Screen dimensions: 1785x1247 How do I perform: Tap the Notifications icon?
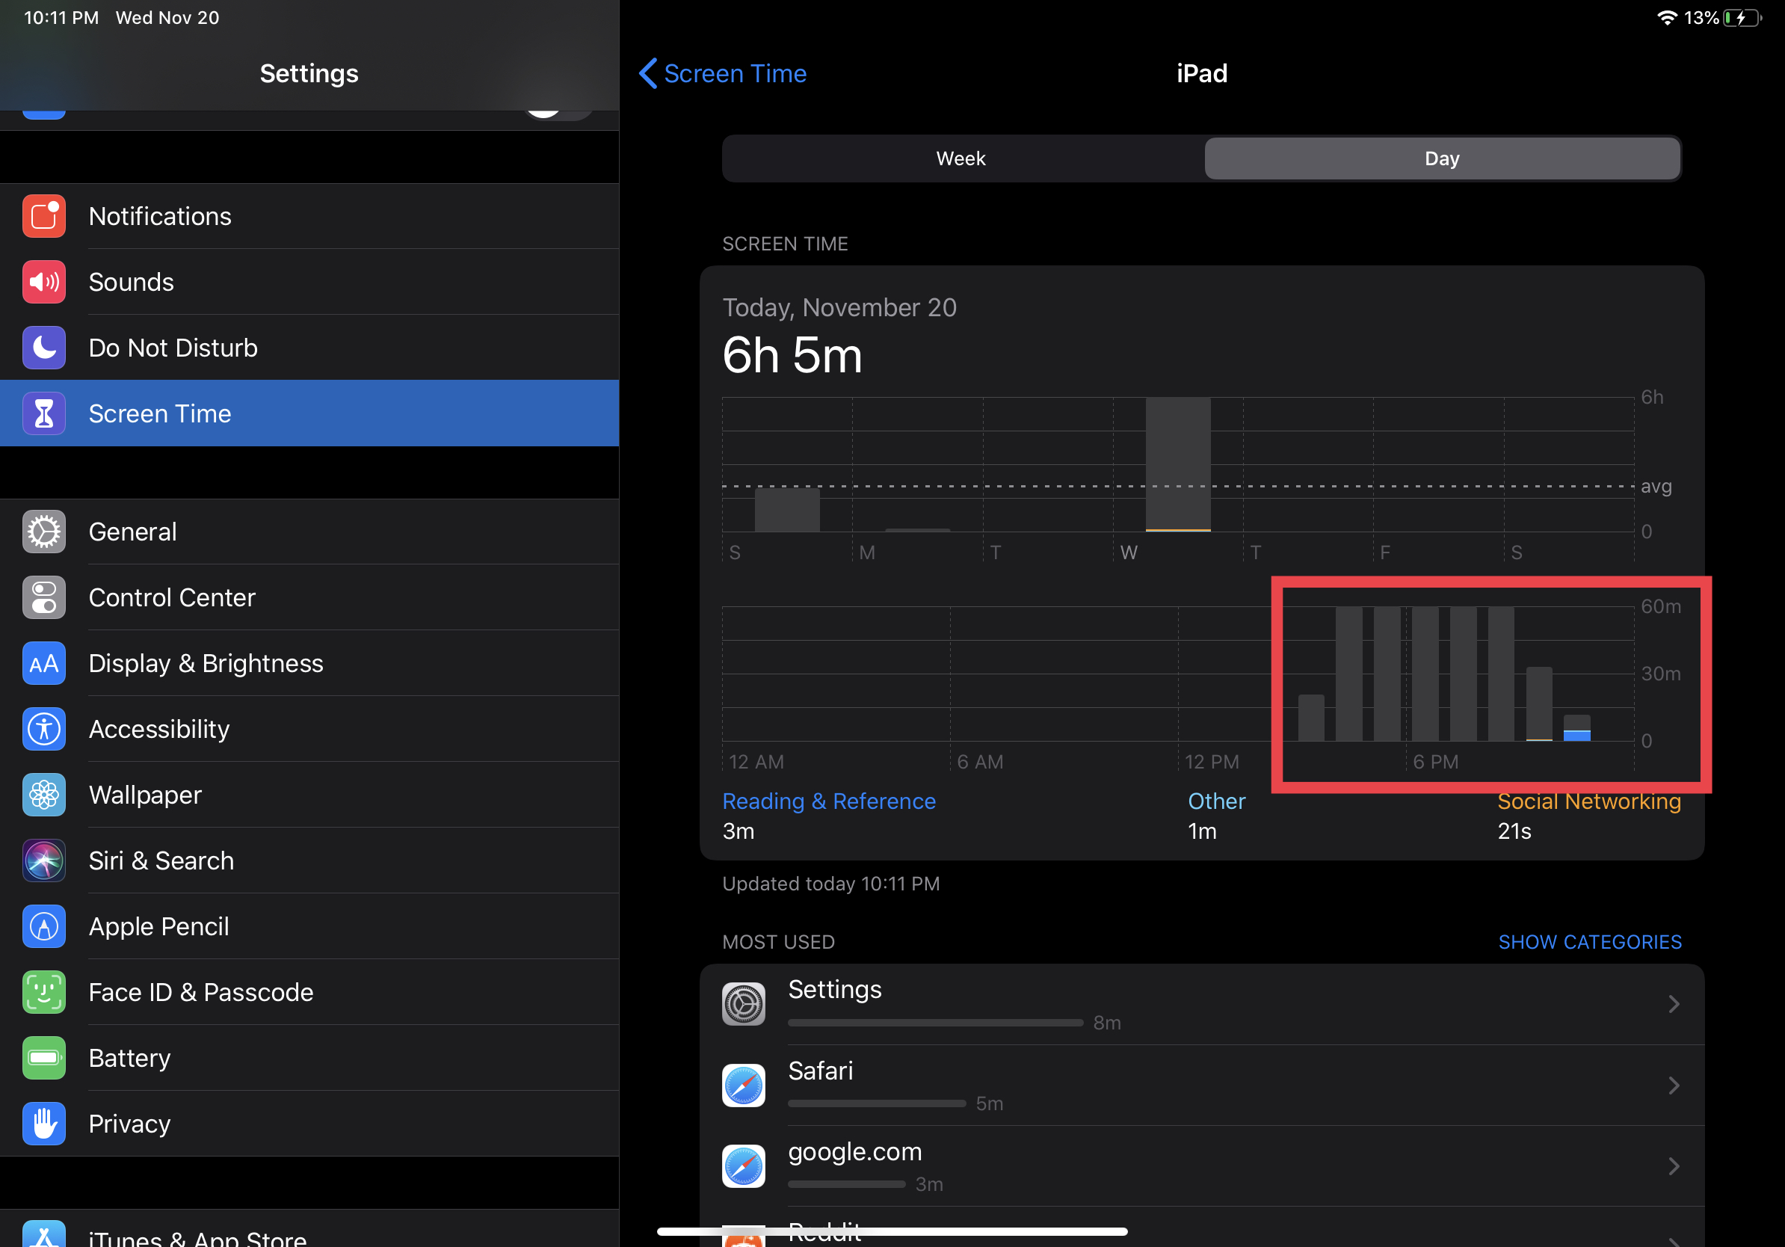43,216
